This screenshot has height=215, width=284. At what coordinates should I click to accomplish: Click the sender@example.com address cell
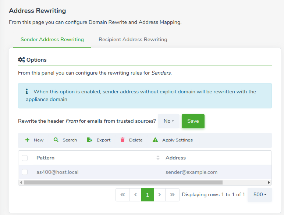(x=191, y=172)
